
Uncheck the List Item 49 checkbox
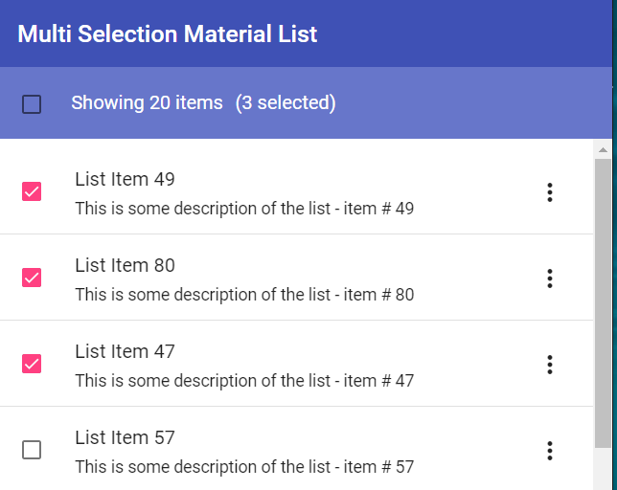pyautogui.click(x=32, y=191)
